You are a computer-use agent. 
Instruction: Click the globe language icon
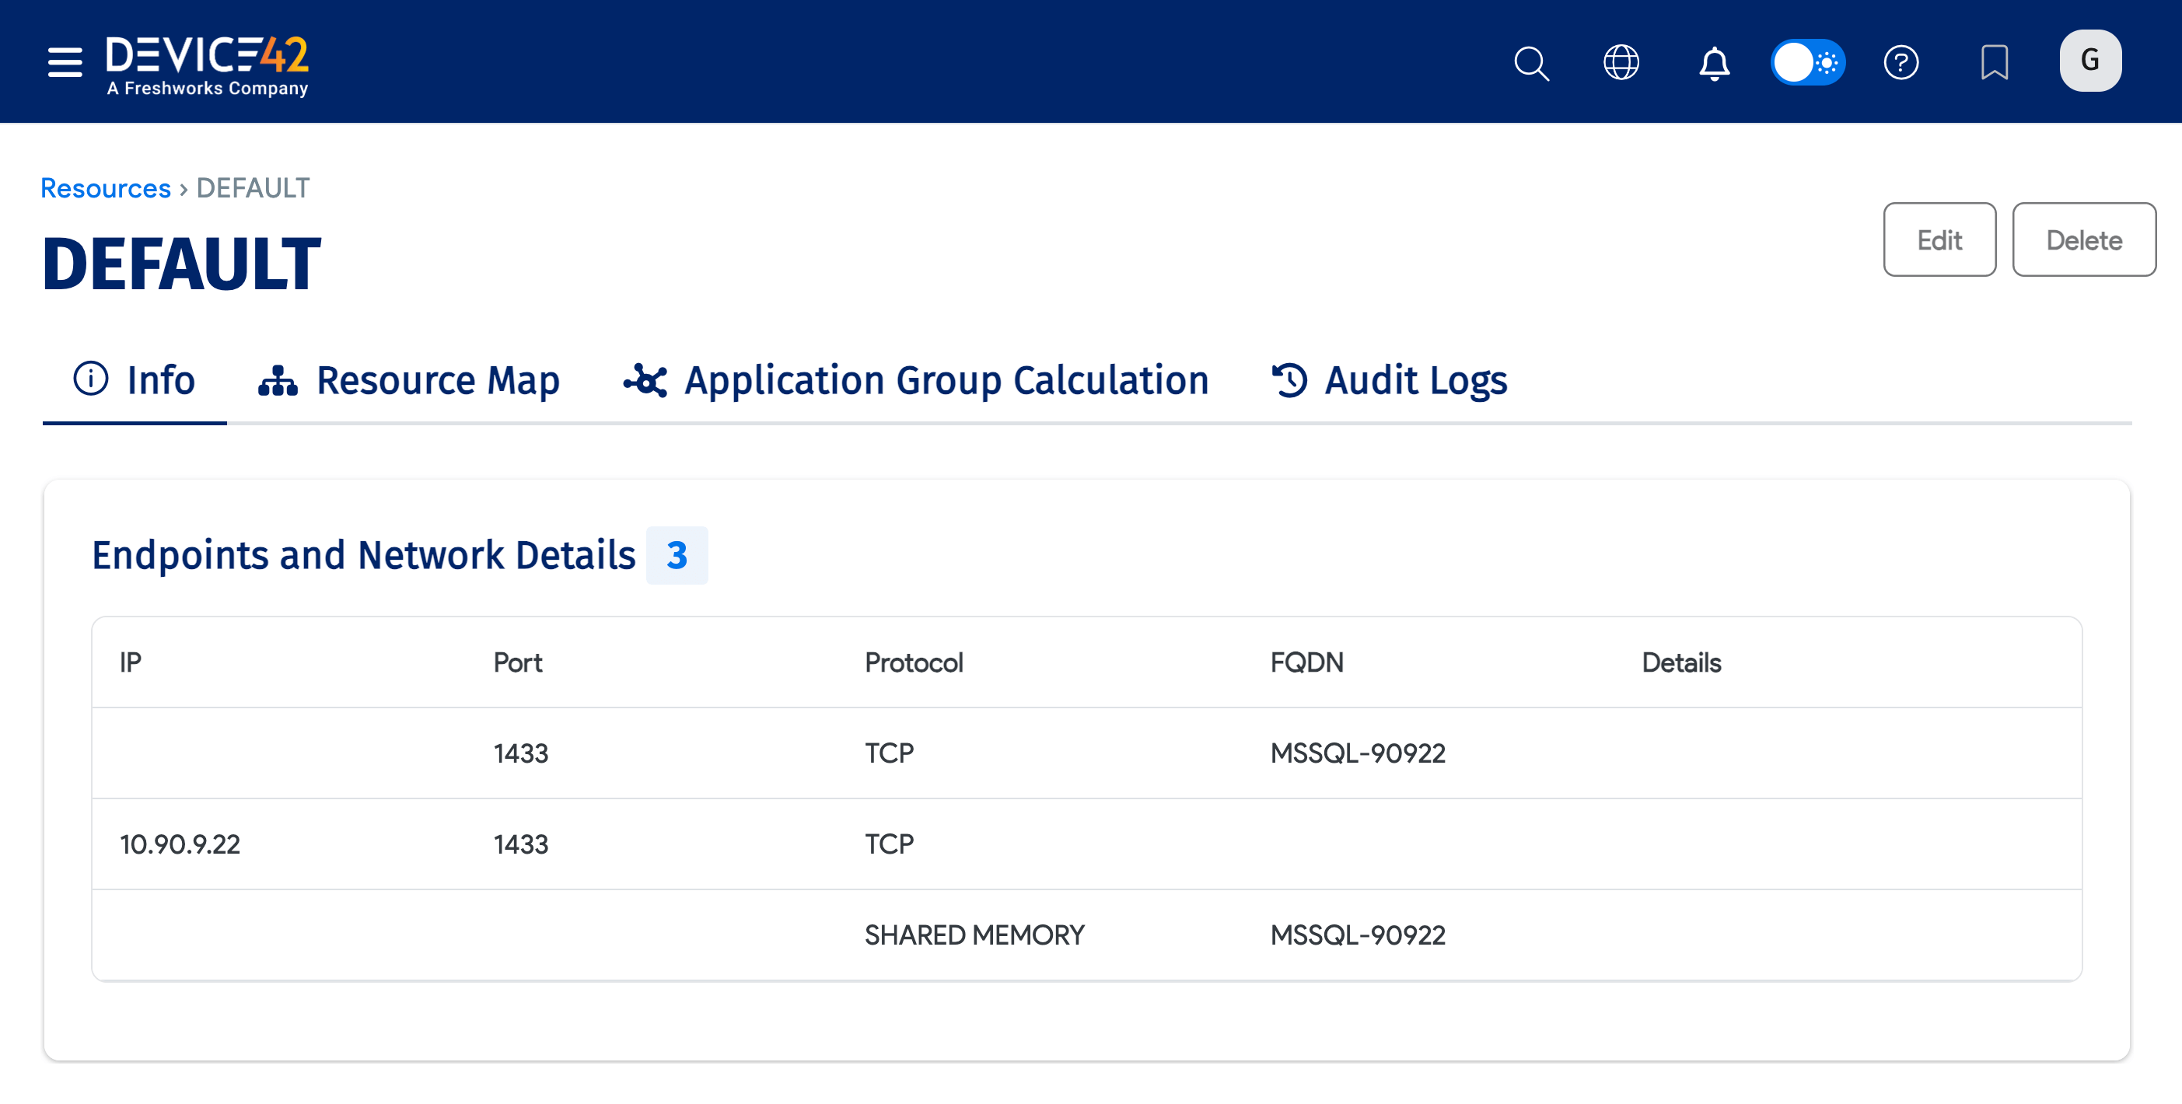tap(1621, 63)
